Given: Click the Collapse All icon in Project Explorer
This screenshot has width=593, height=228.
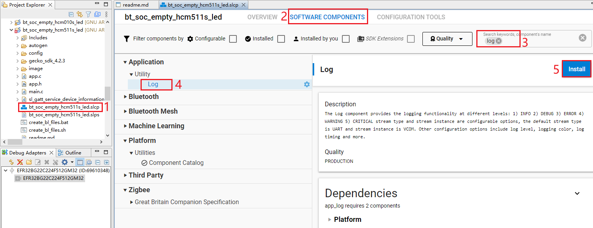Looking at the screenshot, I should (x=71, y=13).
